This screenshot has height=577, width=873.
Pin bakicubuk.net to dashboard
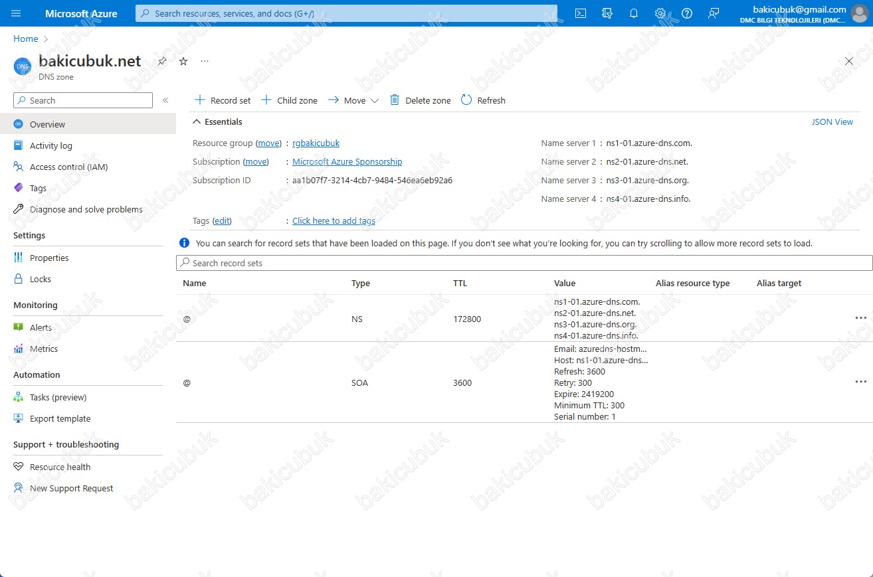click(162, 61)
